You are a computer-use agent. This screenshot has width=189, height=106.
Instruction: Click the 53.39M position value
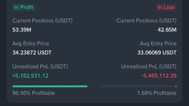(x=22, y=30)
